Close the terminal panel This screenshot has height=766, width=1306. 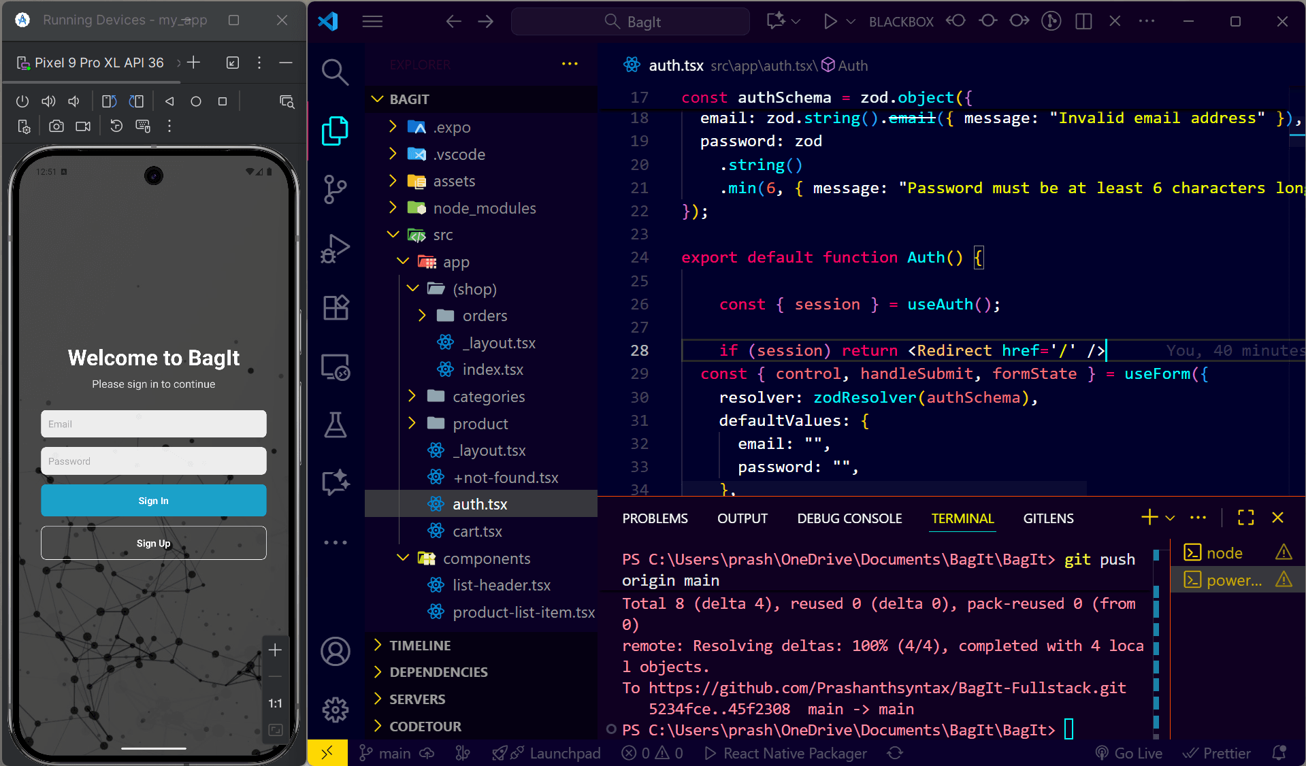(x=1278, y=518)
